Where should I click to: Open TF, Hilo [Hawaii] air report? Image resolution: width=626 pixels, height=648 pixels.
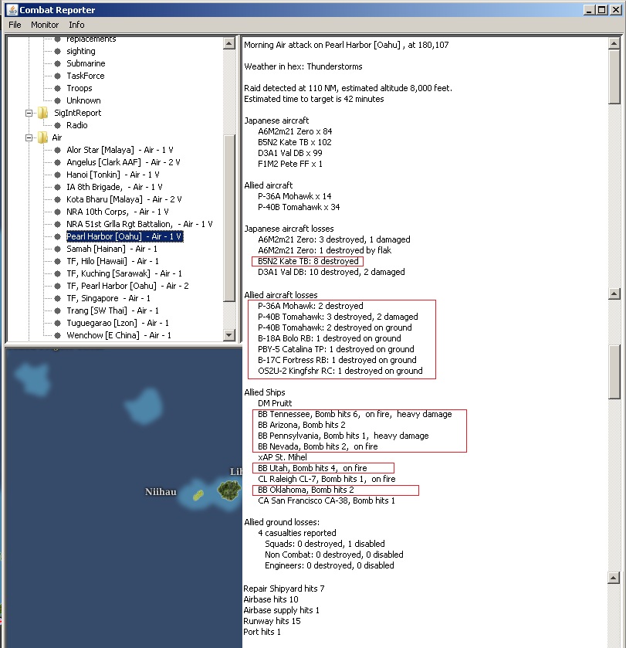click(x=113, y=261)
